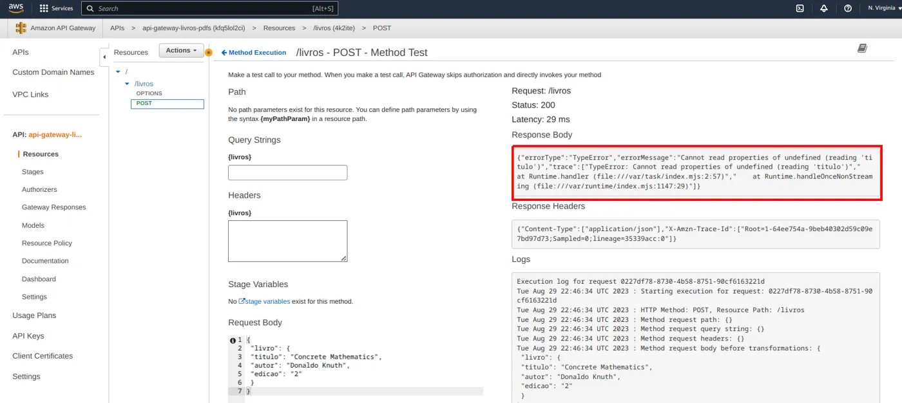Click the api-gateway-livros-pdfs breadcrumb
Viewport: 902px width, 403px height.
pyautogui.click(x=194, y=28)
